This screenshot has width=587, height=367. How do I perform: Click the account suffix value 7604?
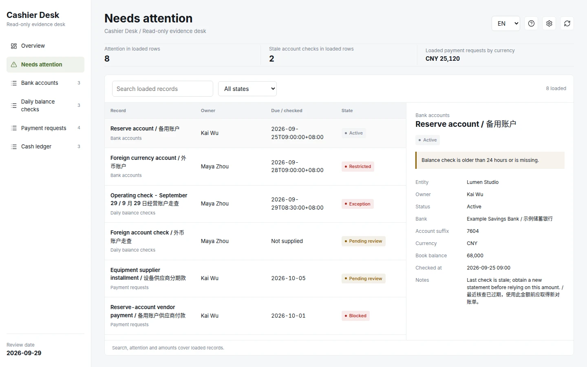473,231
